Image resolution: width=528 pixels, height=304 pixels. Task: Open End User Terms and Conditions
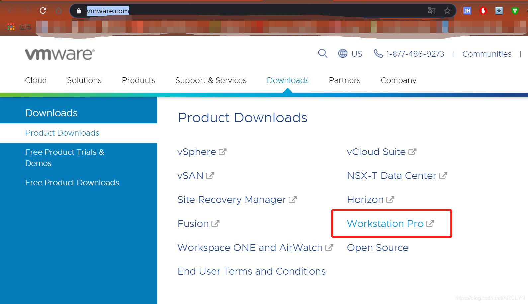252,271
